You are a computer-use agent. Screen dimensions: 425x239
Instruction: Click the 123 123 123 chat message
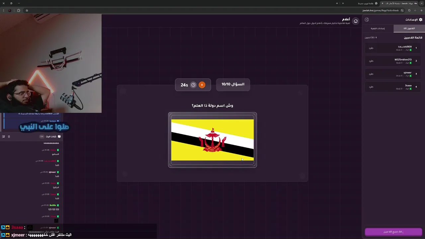point(53,209)
